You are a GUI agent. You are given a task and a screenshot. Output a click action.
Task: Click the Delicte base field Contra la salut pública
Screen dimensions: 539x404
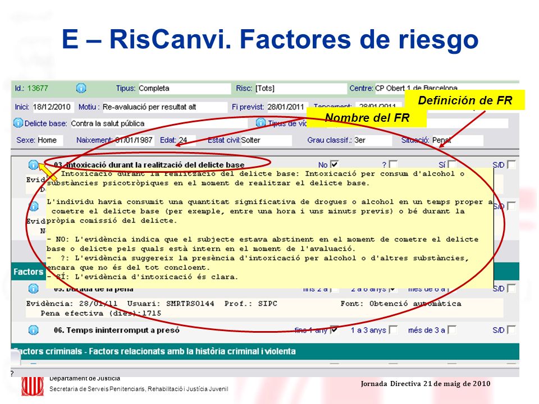point(159,123)
